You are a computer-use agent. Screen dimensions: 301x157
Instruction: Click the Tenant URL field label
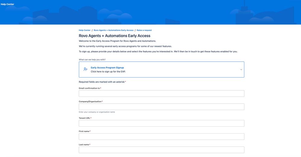coord(84,118)
